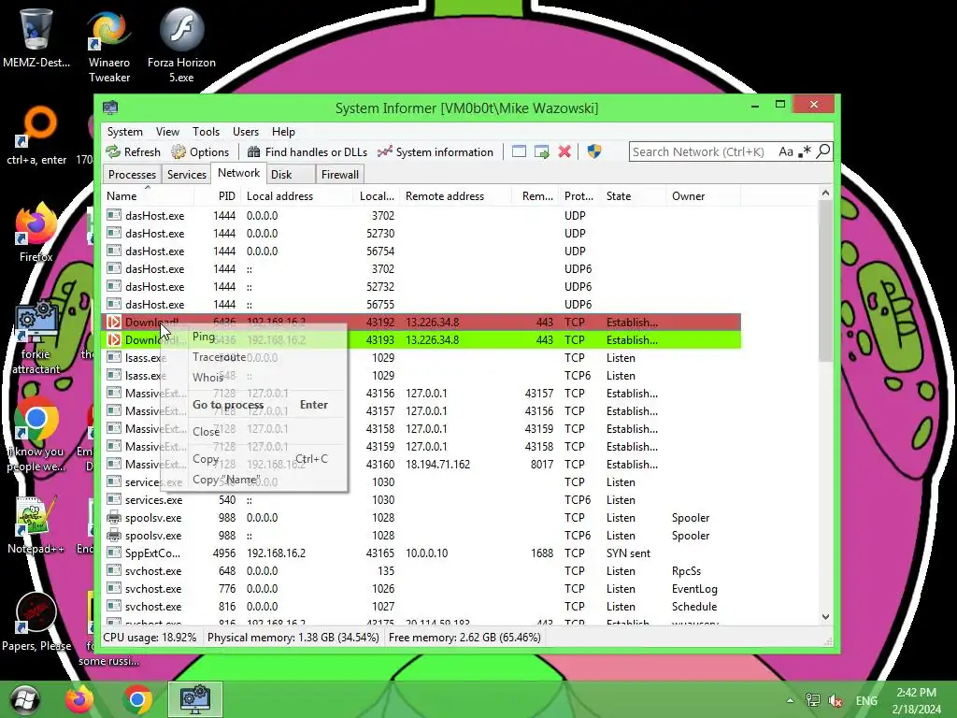
Task: Open System information graph window
Action: [436, 152]
